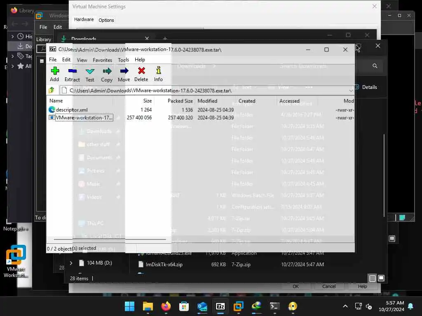Screen dimensions: 422x316
Task: Click Cancel in Virtual Machine Settings
Action: (329, 286)
